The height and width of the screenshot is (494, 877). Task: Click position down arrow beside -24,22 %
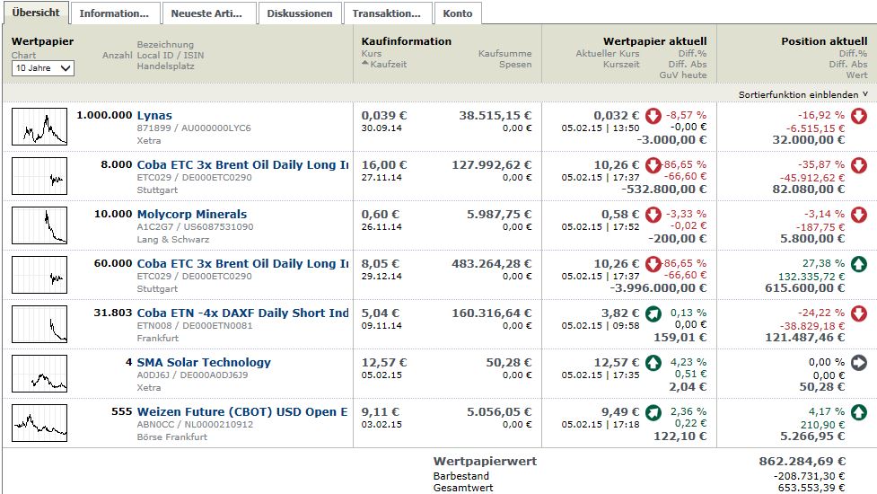click(x=859, y=313)
